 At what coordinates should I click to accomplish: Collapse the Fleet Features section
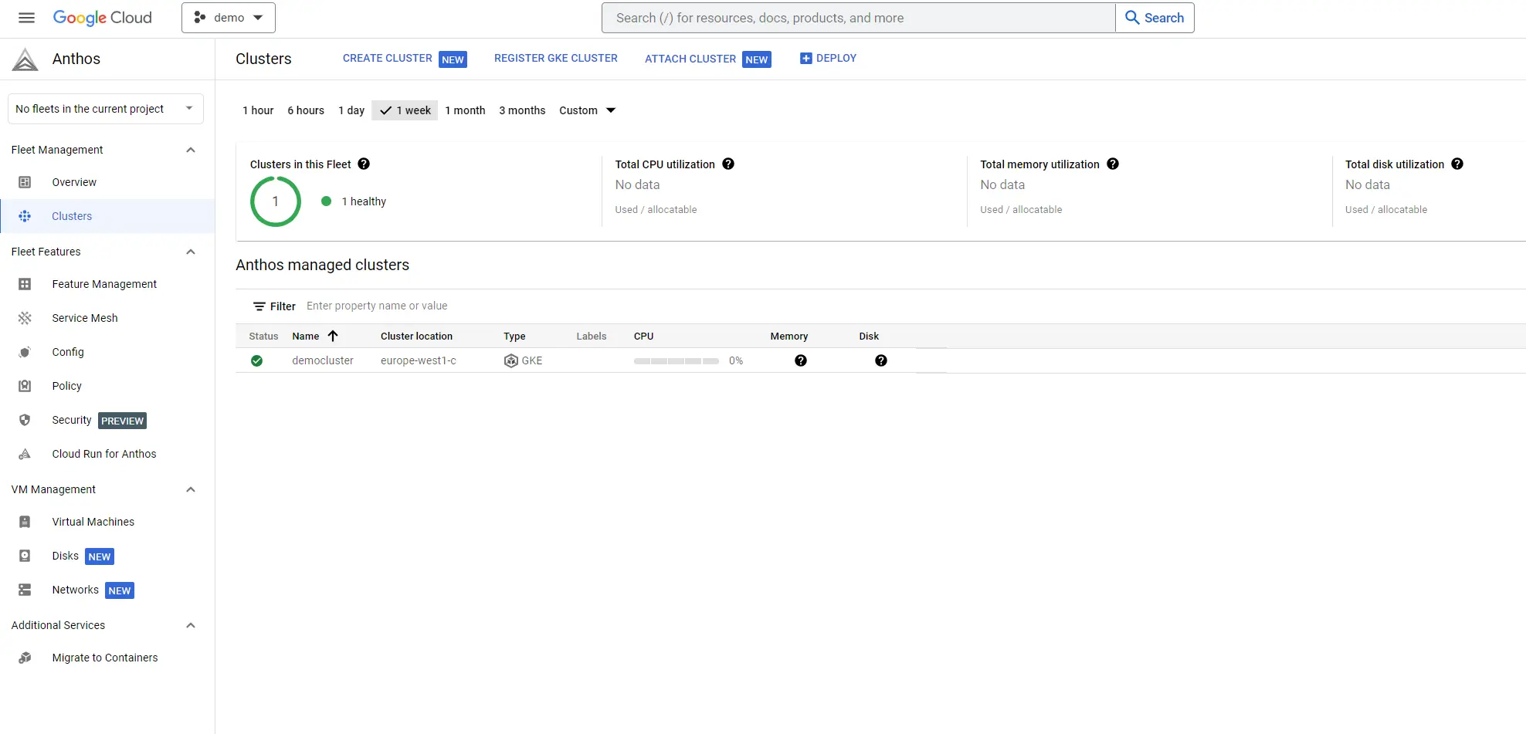click(191, 252)
